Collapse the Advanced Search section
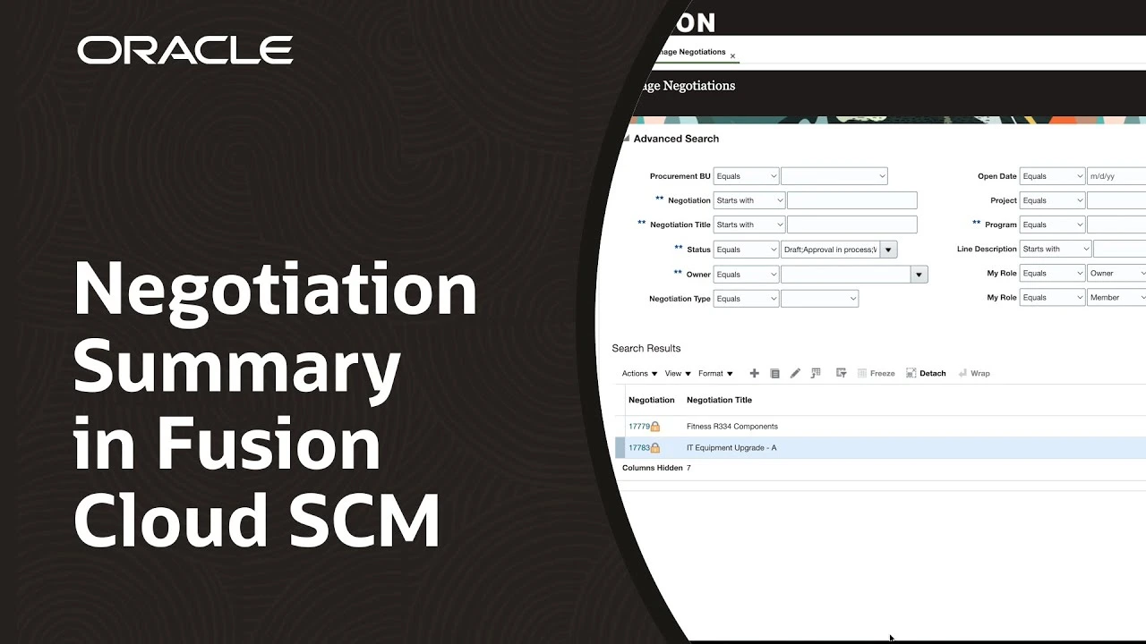1146x644 pixels. coord(627,139)
